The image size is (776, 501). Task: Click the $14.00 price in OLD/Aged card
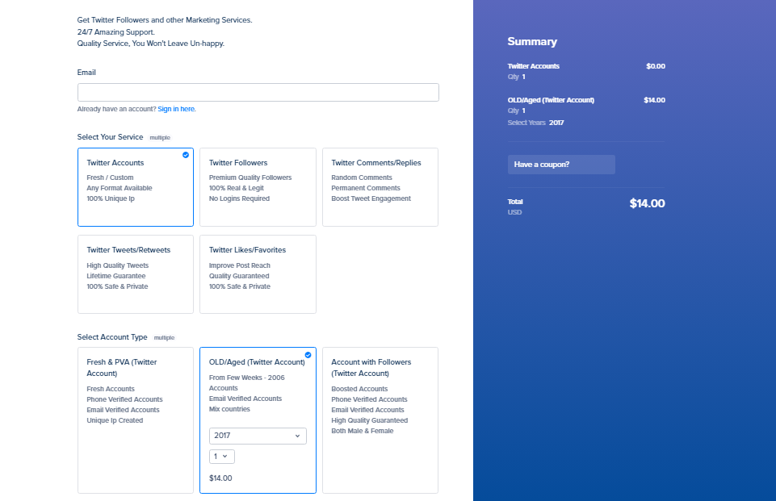220,478
